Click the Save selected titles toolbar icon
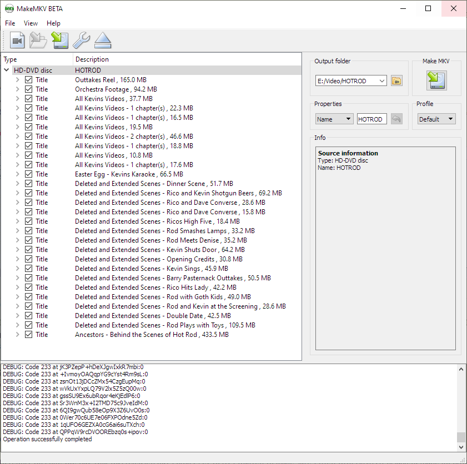Image resolution: width=467 pixels, height=464 pixels. tap(59, 41)
